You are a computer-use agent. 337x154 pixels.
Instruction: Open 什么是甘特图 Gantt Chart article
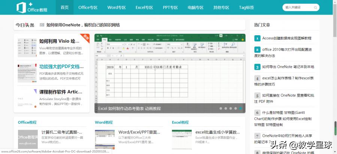(283, 118)
